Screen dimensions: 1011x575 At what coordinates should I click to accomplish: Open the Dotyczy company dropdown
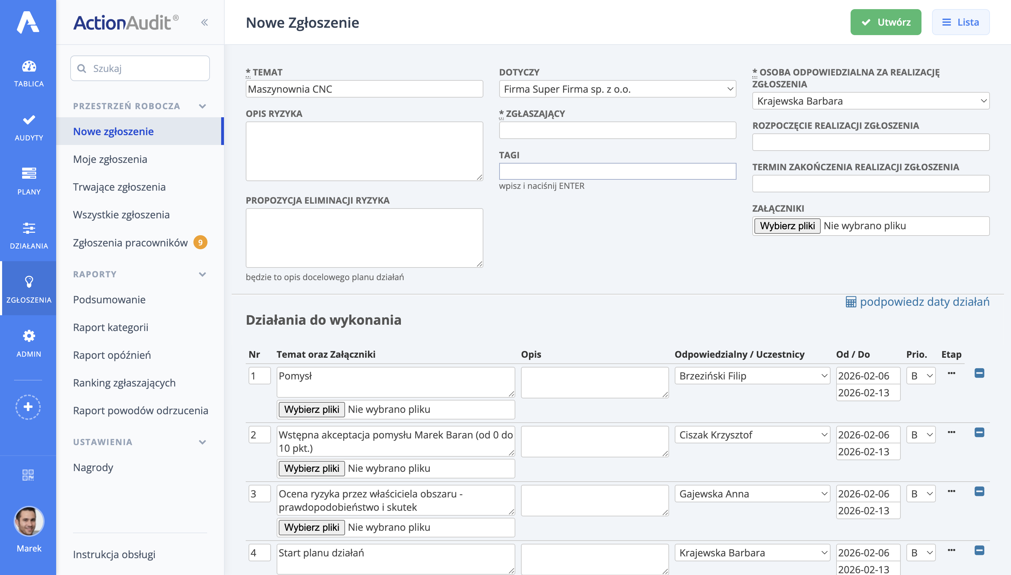pos(617,89)
